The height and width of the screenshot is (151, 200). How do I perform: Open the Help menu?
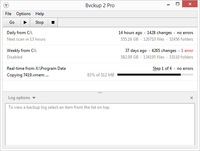40,14
